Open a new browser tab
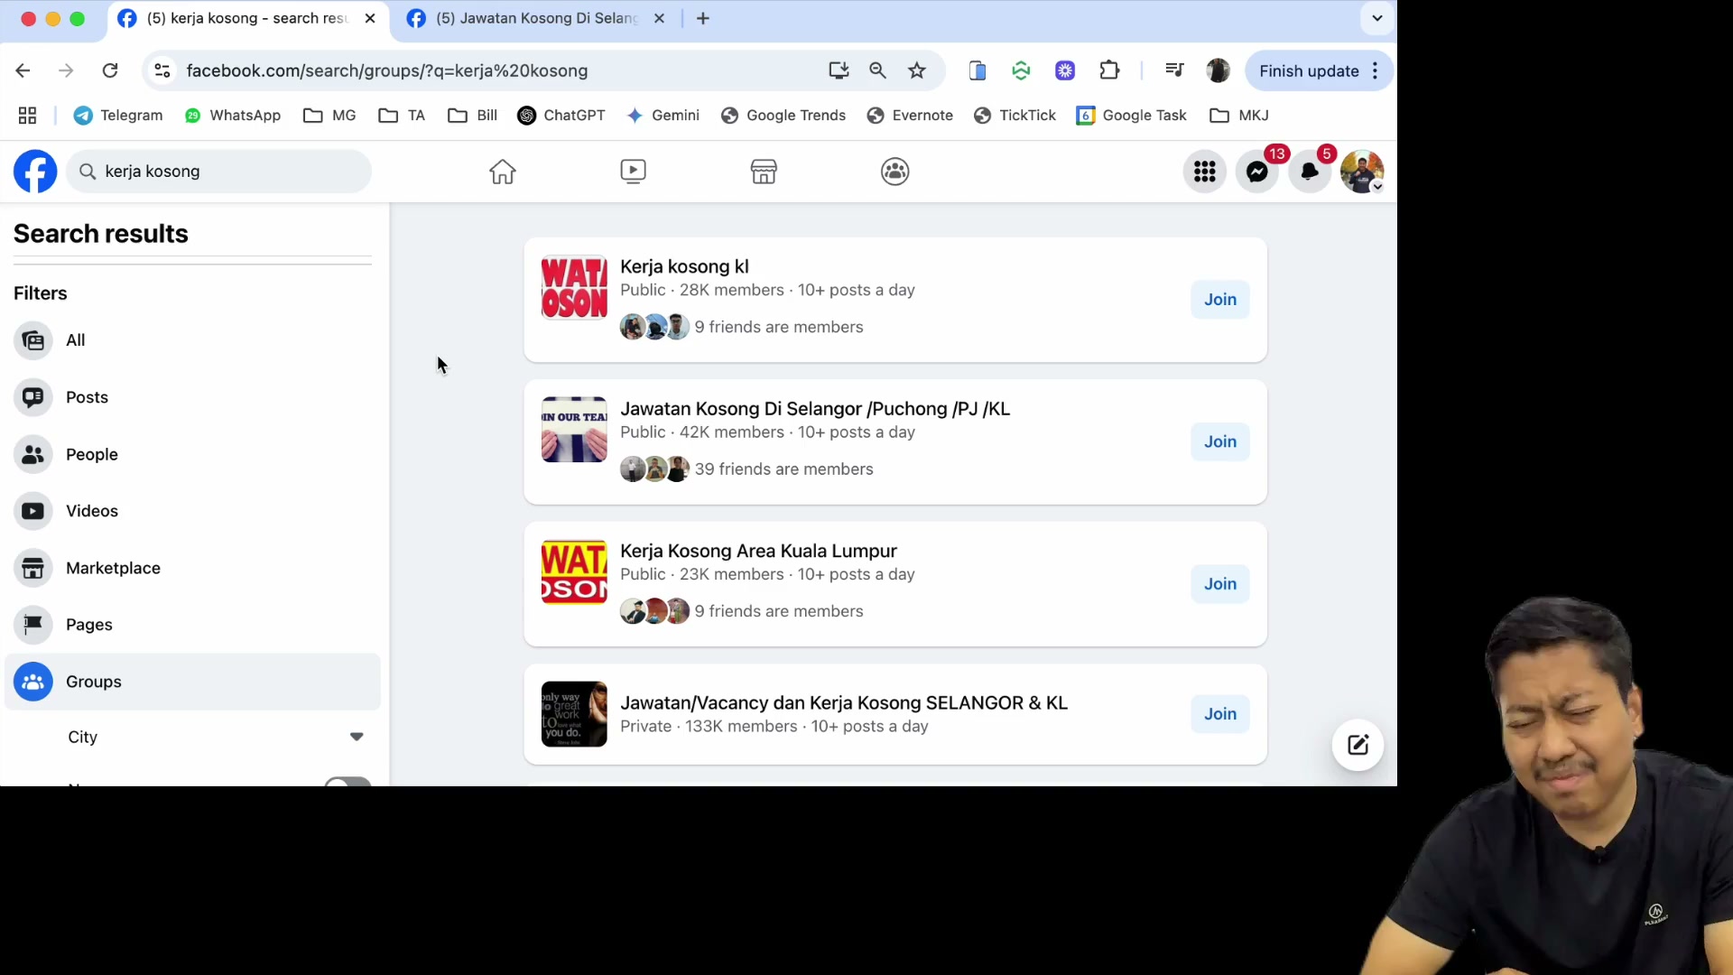 pyautogui.click(x=703, y=18)
